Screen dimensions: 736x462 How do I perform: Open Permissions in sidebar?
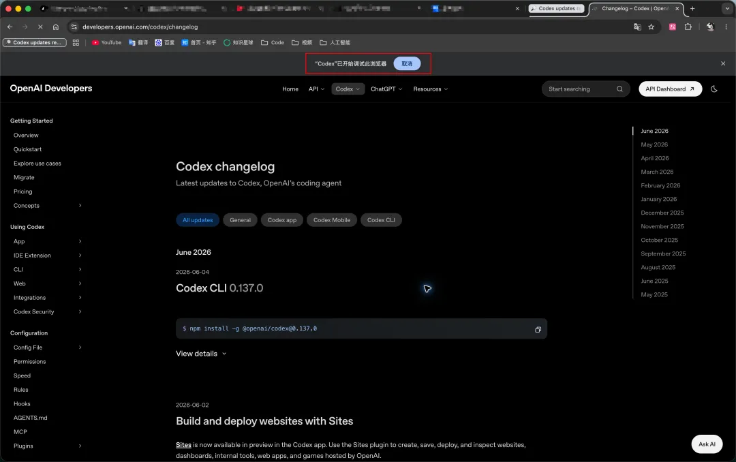pyautogui.click(x=29, y=362)
